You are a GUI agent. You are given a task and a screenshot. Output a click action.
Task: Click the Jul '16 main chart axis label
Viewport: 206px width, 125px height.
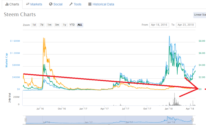point(40,109)
